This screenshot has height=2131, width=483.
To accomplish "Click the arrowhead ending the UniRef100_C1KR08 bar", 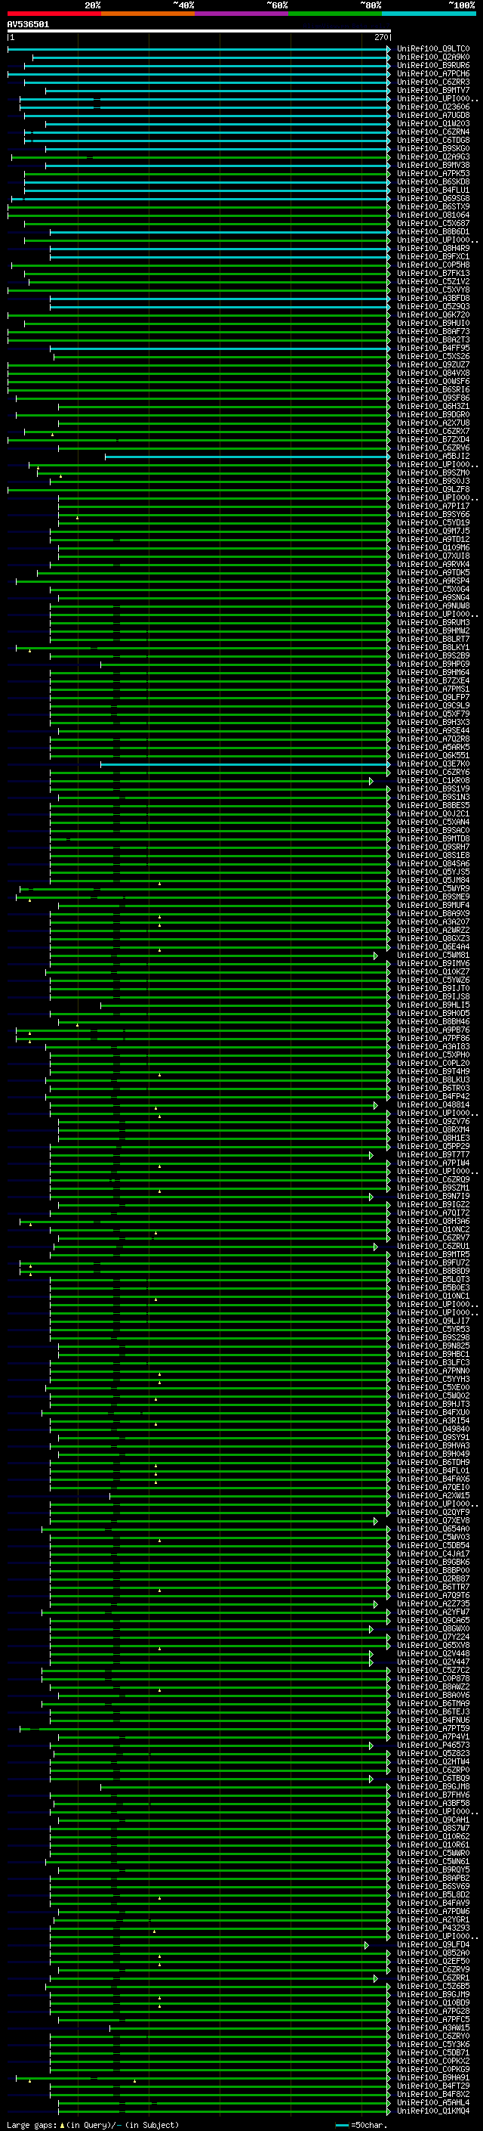I will tap(371, 781).
